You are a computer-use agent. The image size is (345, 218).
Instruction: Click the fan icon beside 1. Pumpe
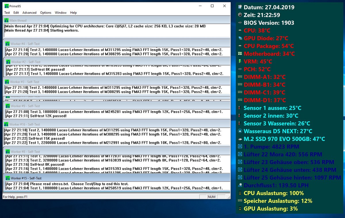point(240,146)
